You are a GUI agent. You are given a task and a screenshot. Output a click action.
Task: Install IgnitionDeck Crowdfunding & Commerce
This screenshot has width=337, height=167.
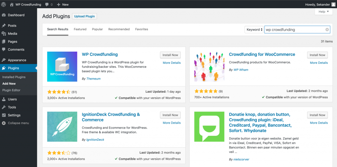pos(170,115)
